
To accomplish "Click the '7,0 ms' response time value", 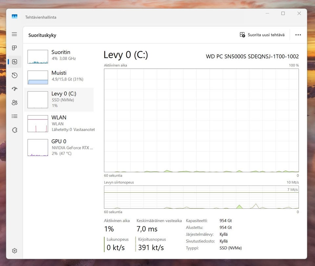I will (147, 229).
